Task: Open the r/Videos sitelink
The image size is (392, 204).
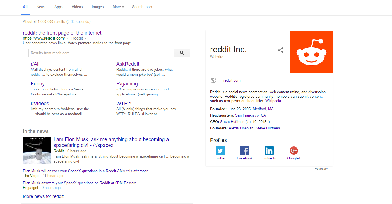Action: [40, 104]
